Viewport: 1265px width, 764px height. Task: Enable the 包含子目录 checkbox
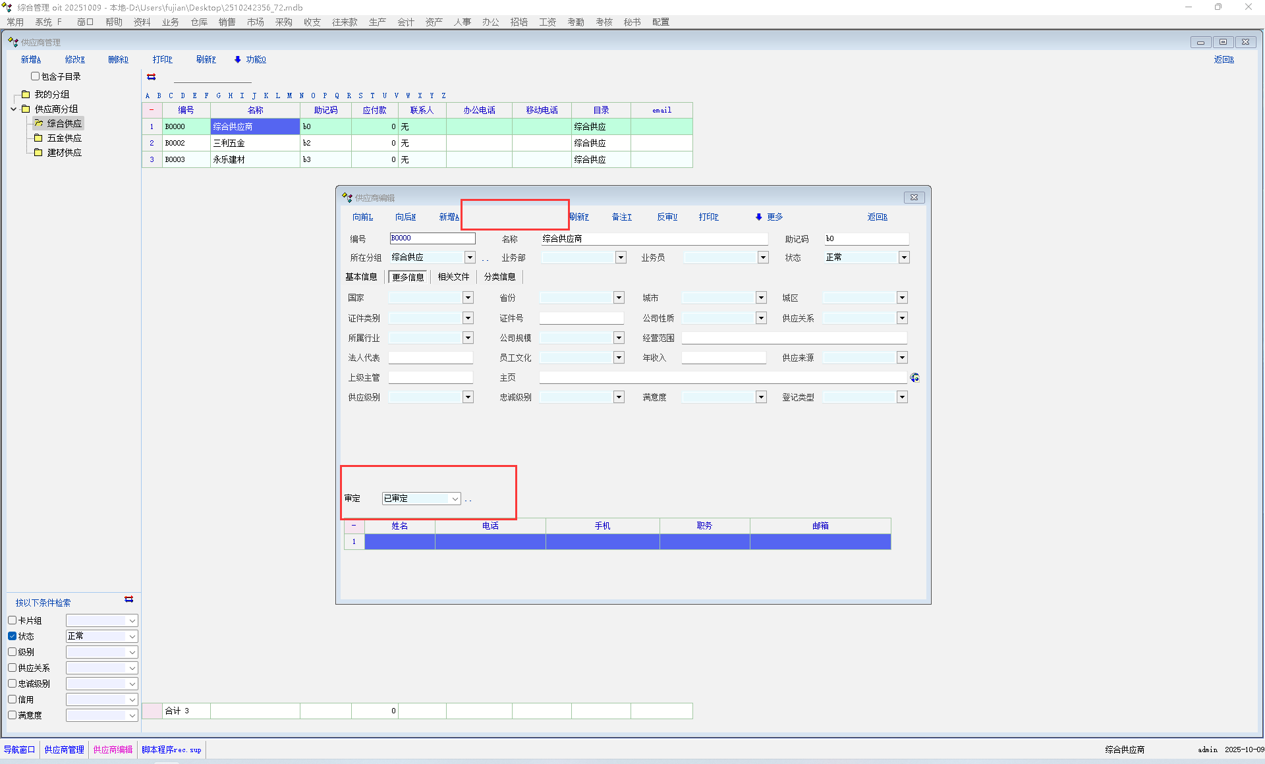click(36, 76)
